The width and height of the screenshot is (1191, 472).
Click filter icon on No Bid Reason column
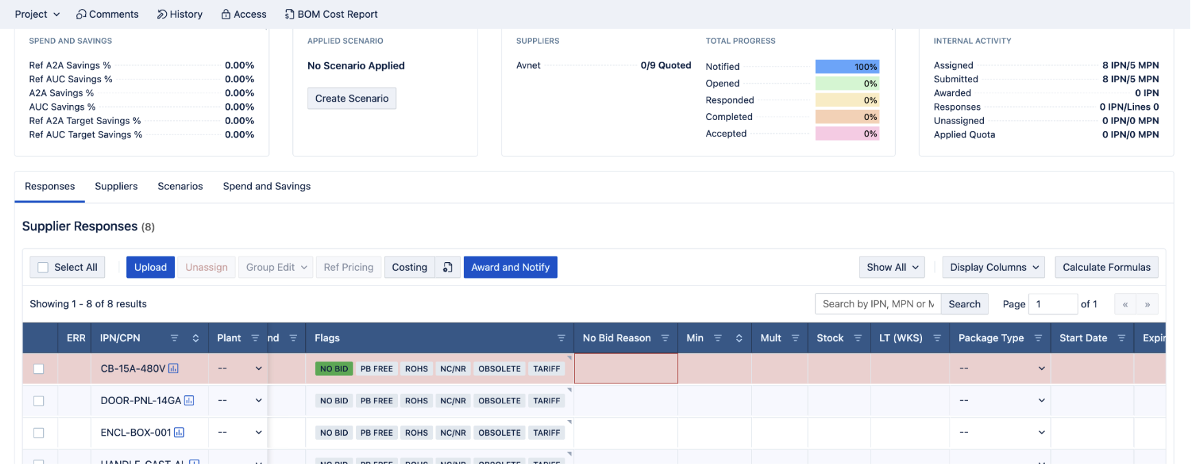[x=665, y=338]
